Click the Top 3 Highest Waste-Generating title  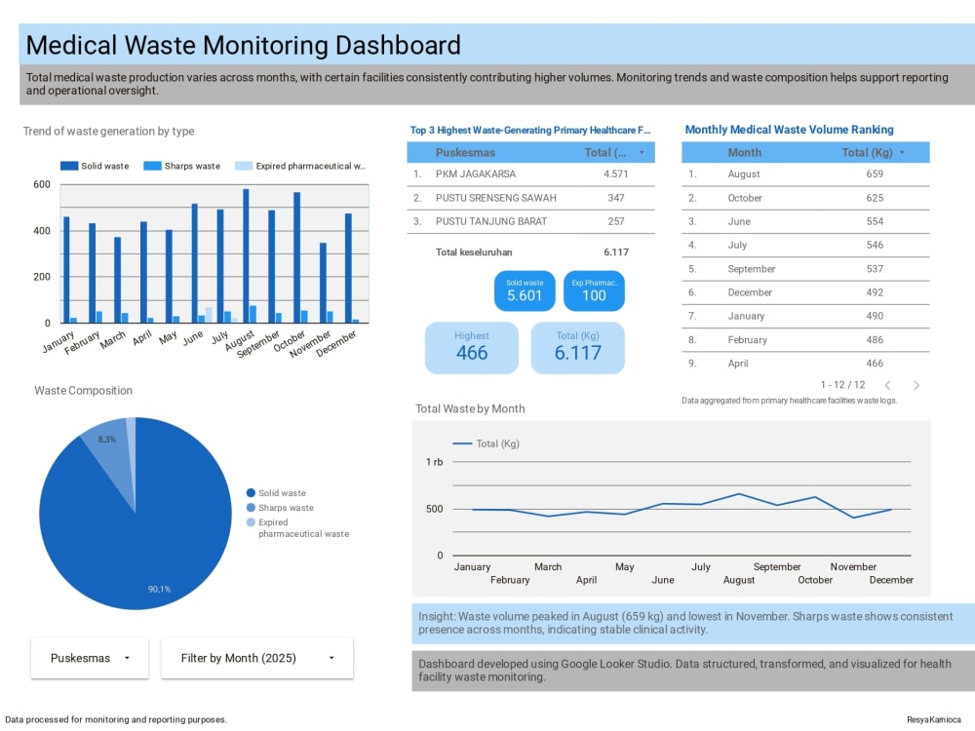click(x=529, y=130)
